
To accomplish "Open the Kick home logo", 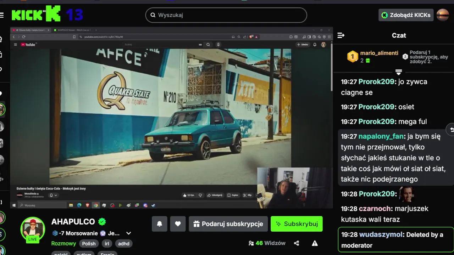I will 36,14.
